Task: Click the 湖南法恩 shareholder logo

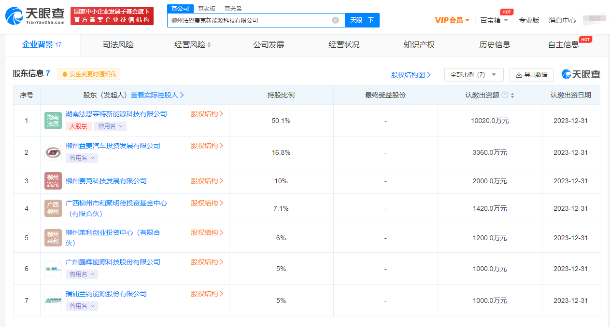Action: [53, 120]
